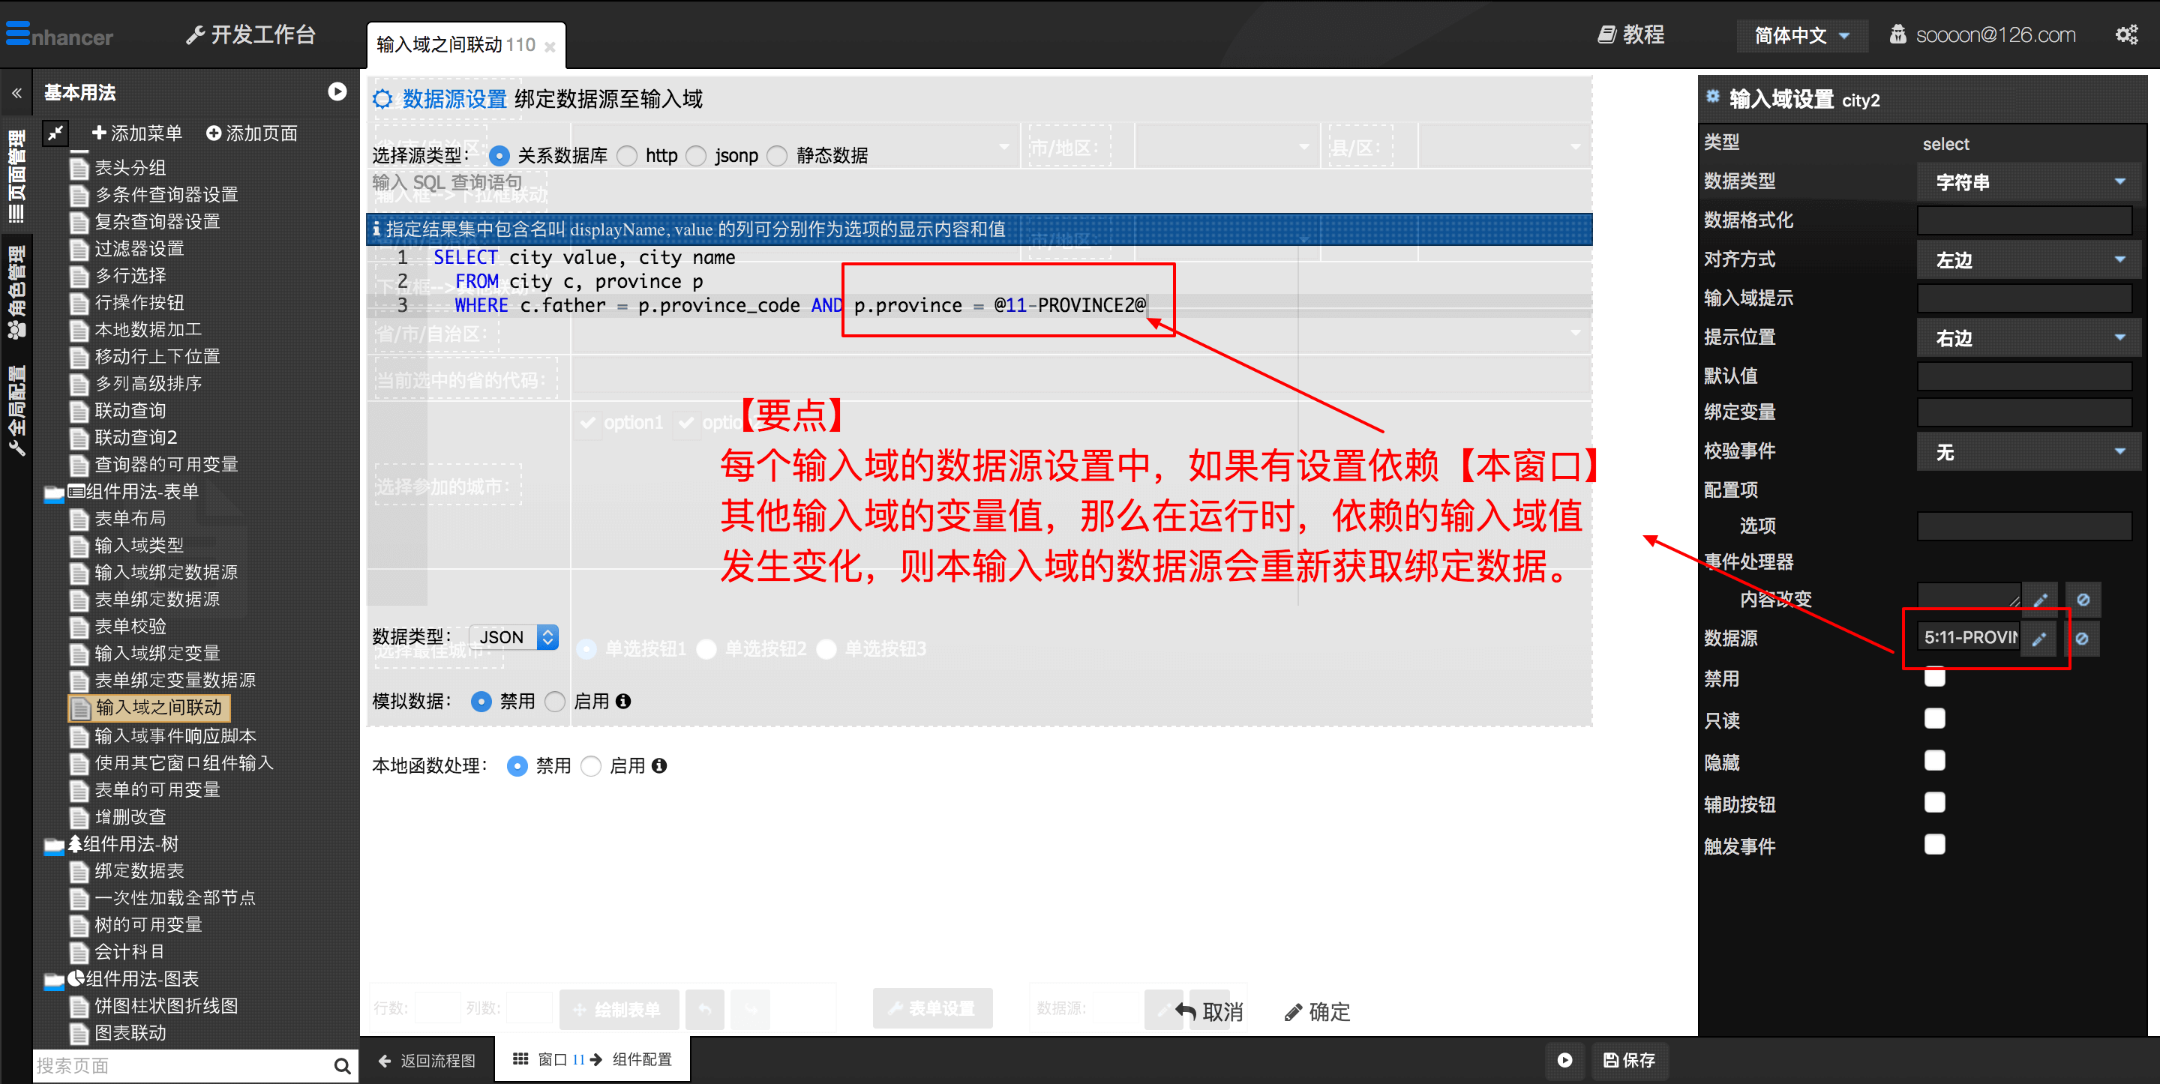Click the search magnifier icon

[341, 1065]
